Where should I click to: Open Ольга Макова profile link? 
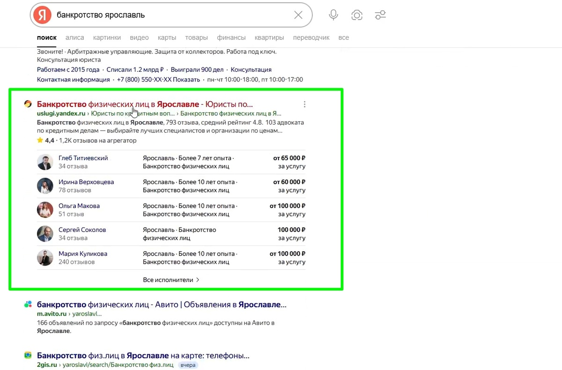pos(79,206)
